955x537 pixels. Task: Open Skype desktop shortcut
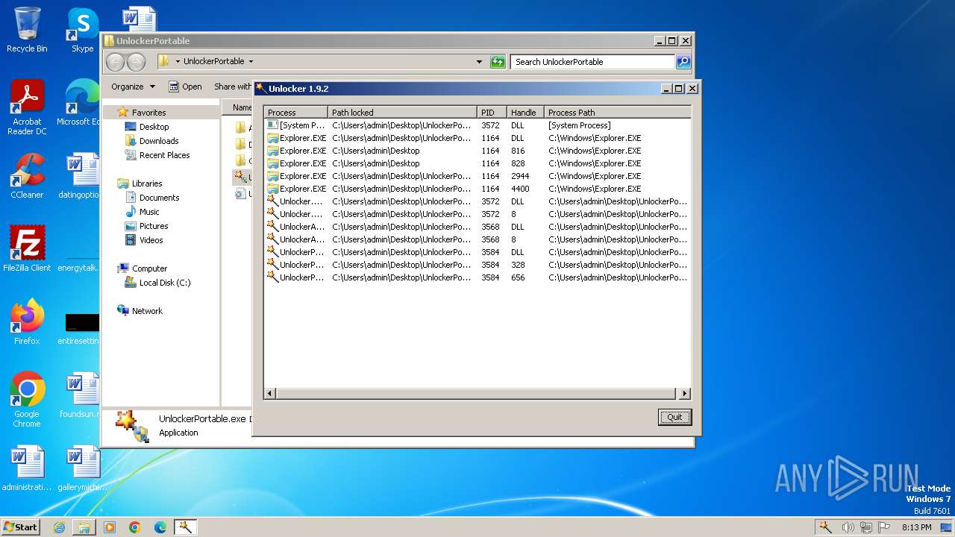click(x=83, y=30)
